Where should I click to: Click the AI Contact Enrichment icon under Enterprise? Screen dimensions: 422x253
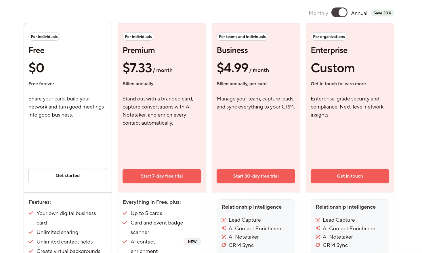(x=318, y=228)
